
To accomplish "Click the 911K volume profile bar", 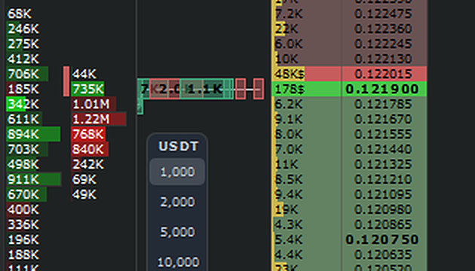I will point(34,179).
